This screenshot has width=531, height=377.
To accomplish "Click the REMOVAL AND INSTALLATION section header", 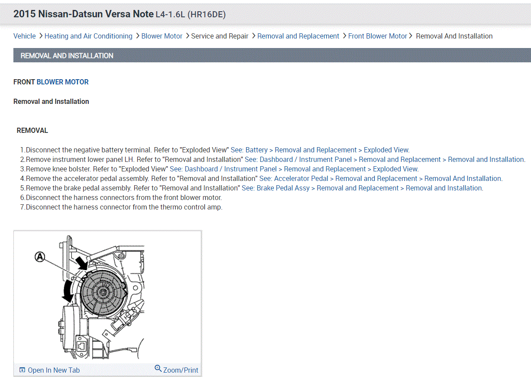I will 272,55.
